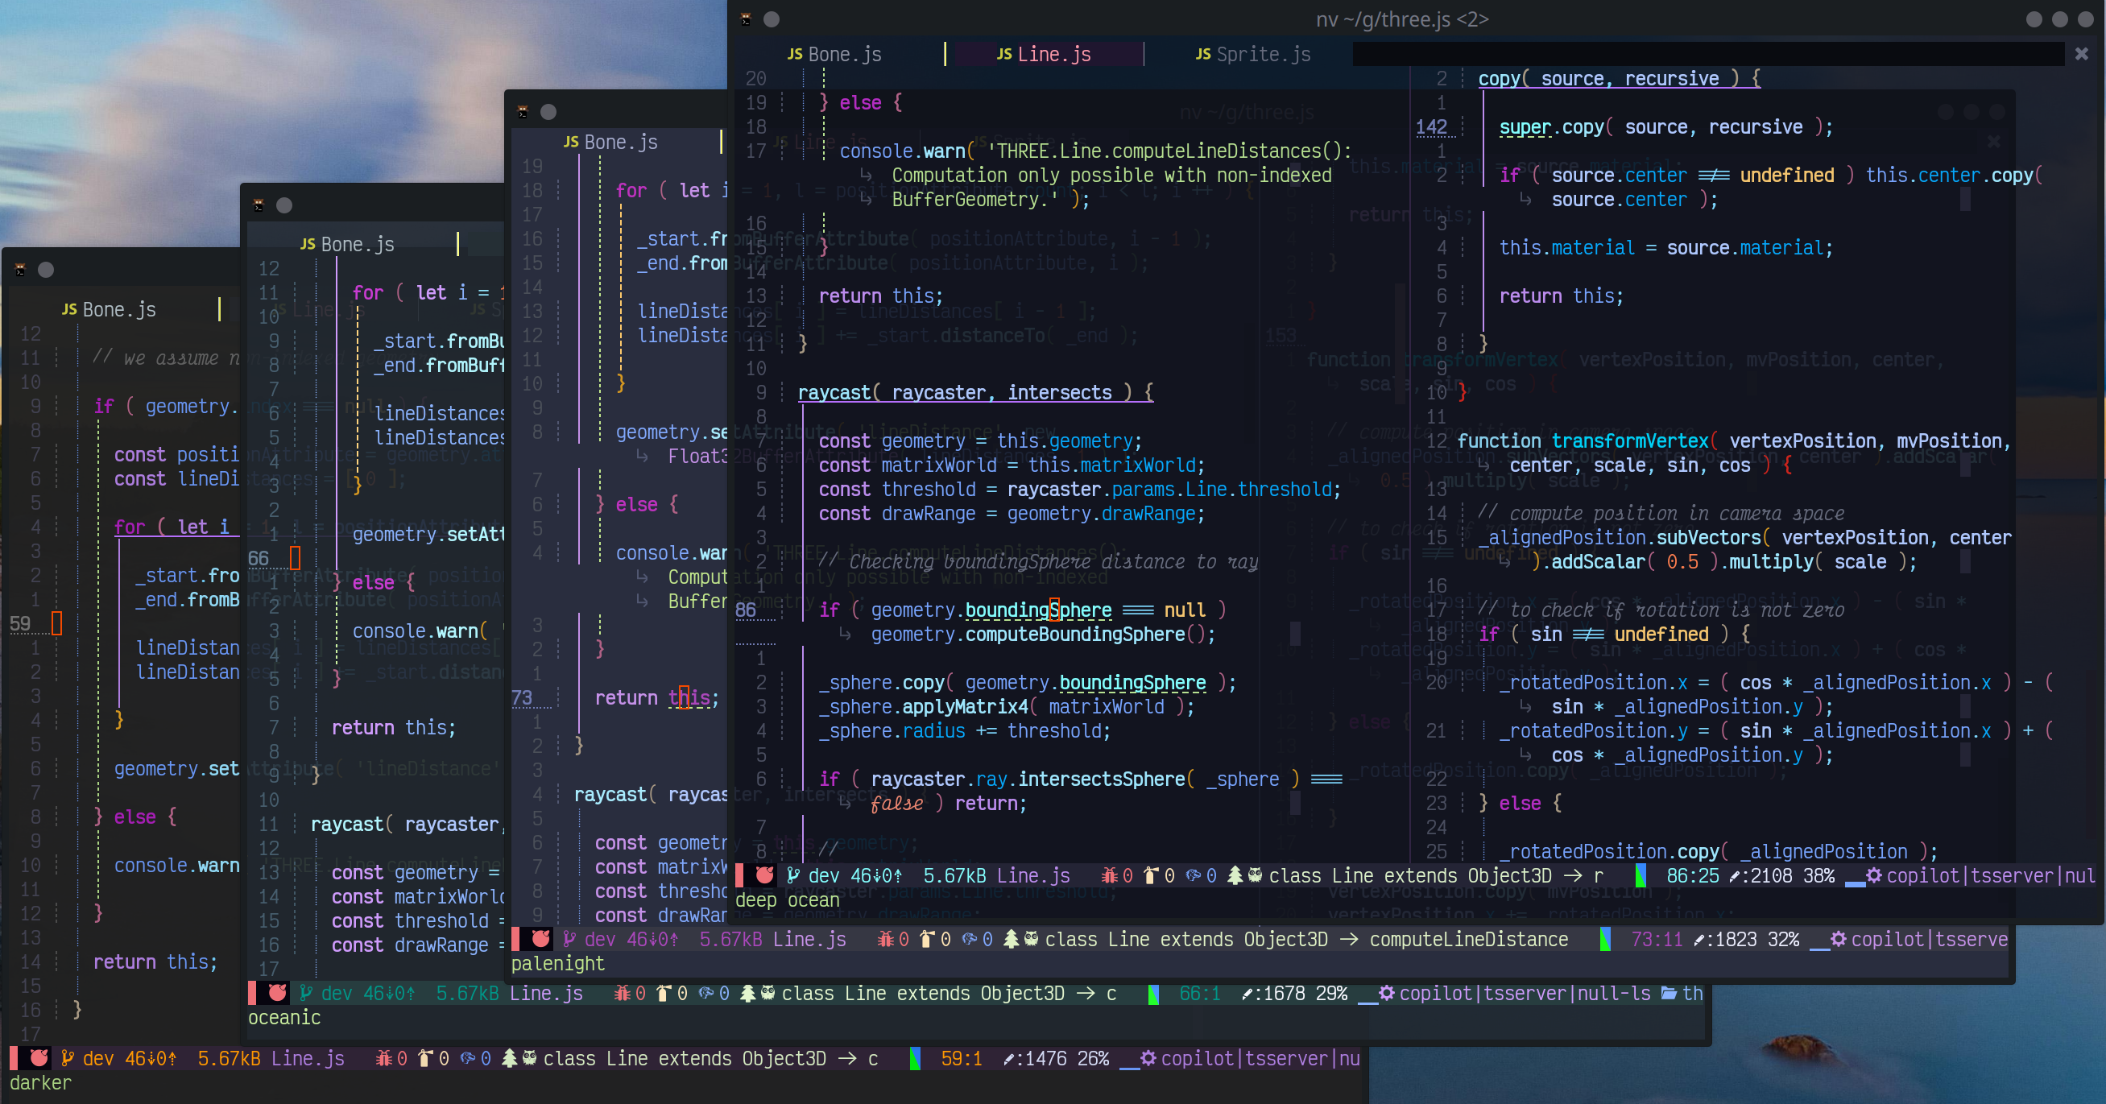Click the LSP gear icon in deep ocean statusline
Viewport: 2106px width, 1104px height.
(x=1874, y=875)
